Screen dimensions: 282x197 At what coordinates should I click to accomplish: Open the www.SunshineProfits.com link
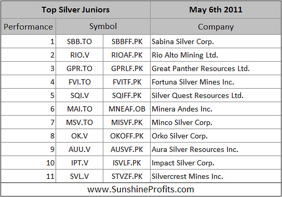(141, 189)
